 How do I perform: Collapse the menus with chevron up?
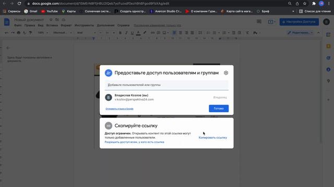coord(318,33)
